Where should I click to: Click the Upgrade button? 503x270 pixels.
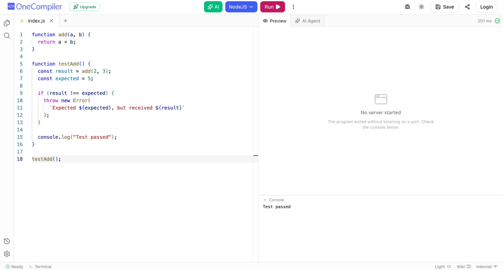pos(85,7)
